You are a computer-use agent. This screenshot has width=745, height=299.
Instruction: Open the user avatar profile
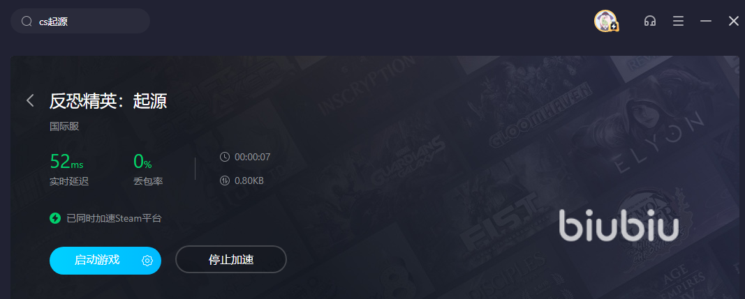[x=605, y=21]
